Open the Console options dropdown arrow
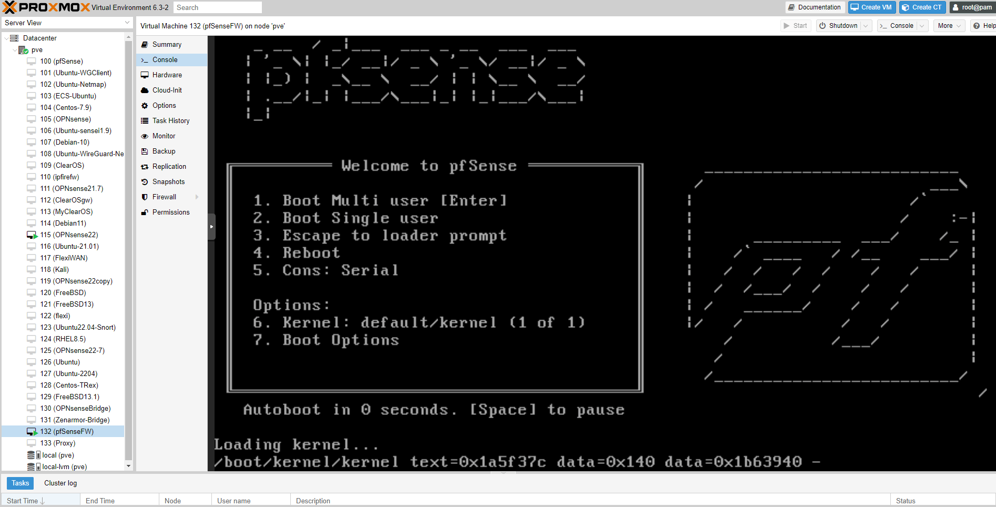The image size is (996, 507). pos(922,26)
